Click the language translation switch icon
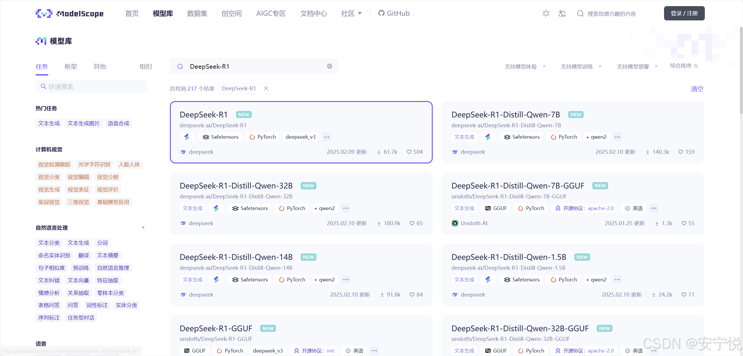Screen dimensions: 743x356 pyautogui.click(x=562, y=13)
